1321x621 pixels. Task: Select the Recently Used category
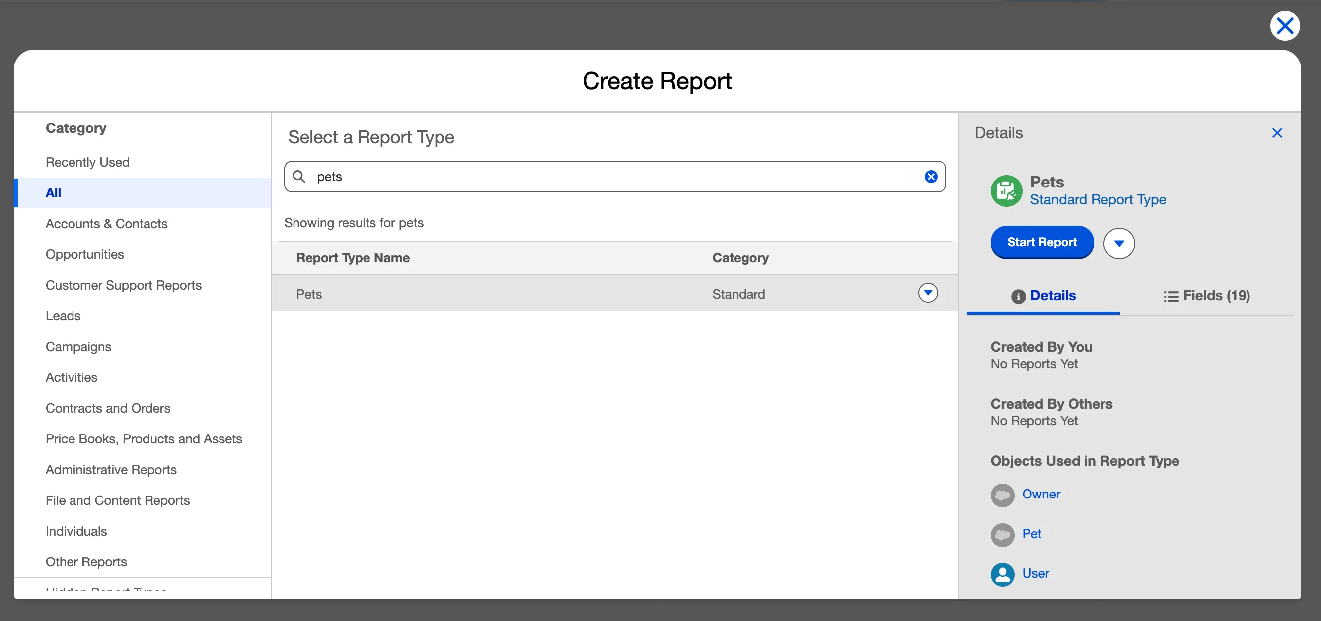(x=88, y=162)
